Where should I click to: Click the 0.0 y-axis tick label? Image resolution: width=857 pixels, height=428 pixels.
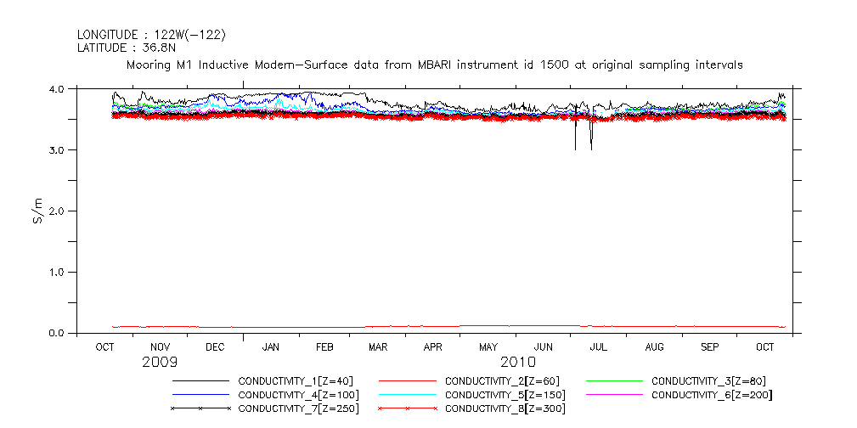[57, 334]
